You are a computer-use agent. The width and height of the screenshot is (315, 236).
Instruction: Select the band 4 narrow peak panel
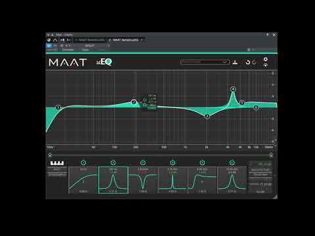point(173,180)
